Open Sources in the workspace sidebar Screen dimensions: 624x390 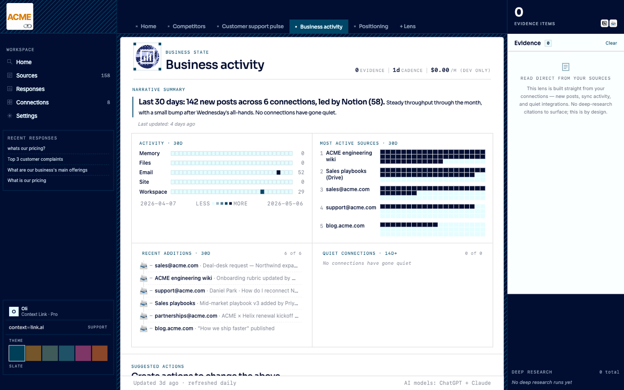[x=58, y=75]
